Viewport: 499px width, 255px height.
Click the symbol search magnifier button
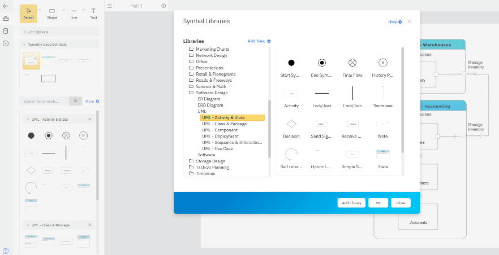point(76,101)
